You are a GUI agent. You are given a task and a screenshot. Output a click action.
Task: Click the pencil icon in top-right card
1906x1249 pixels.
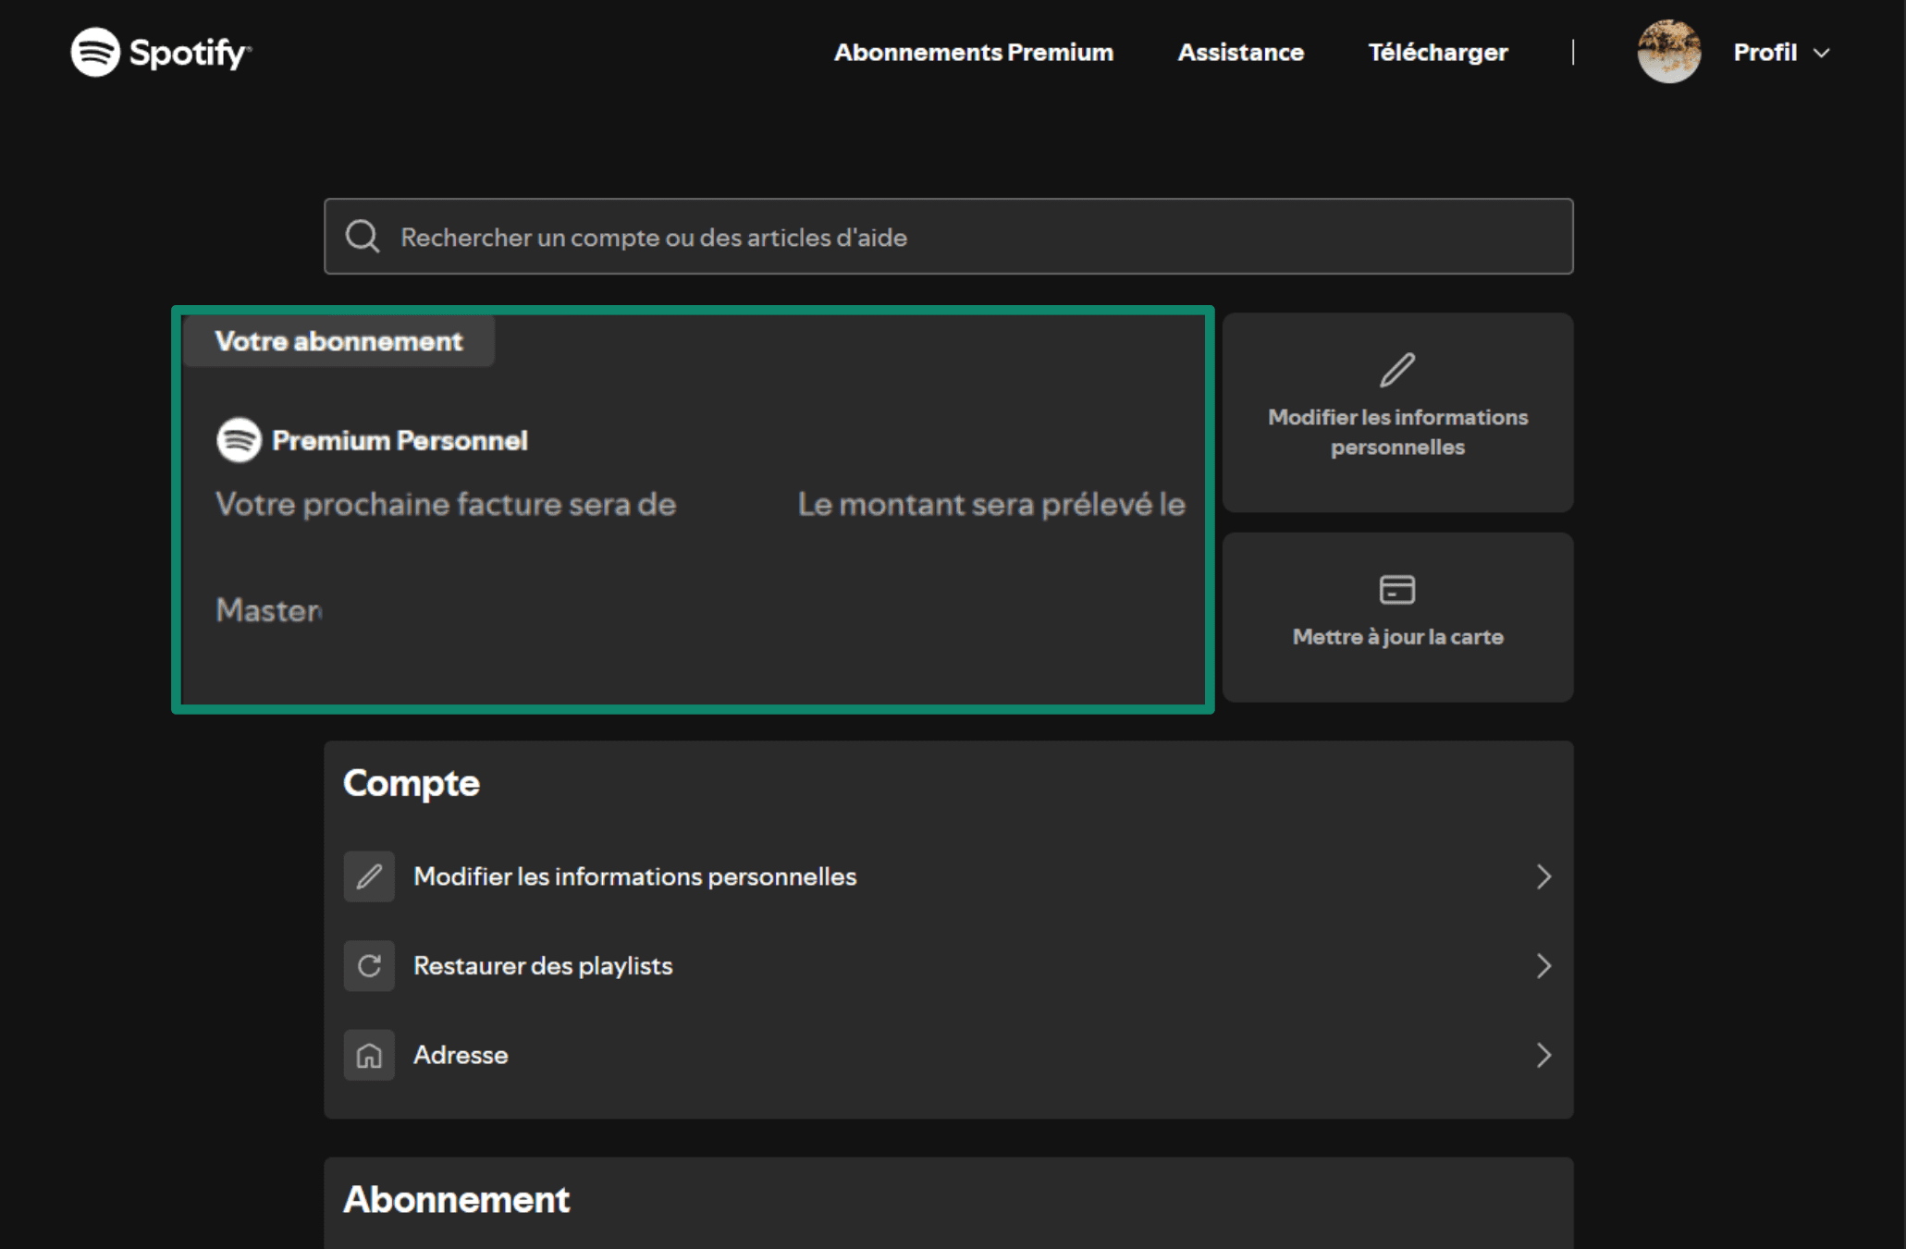pyautogui.click(x=1396, y=370)
